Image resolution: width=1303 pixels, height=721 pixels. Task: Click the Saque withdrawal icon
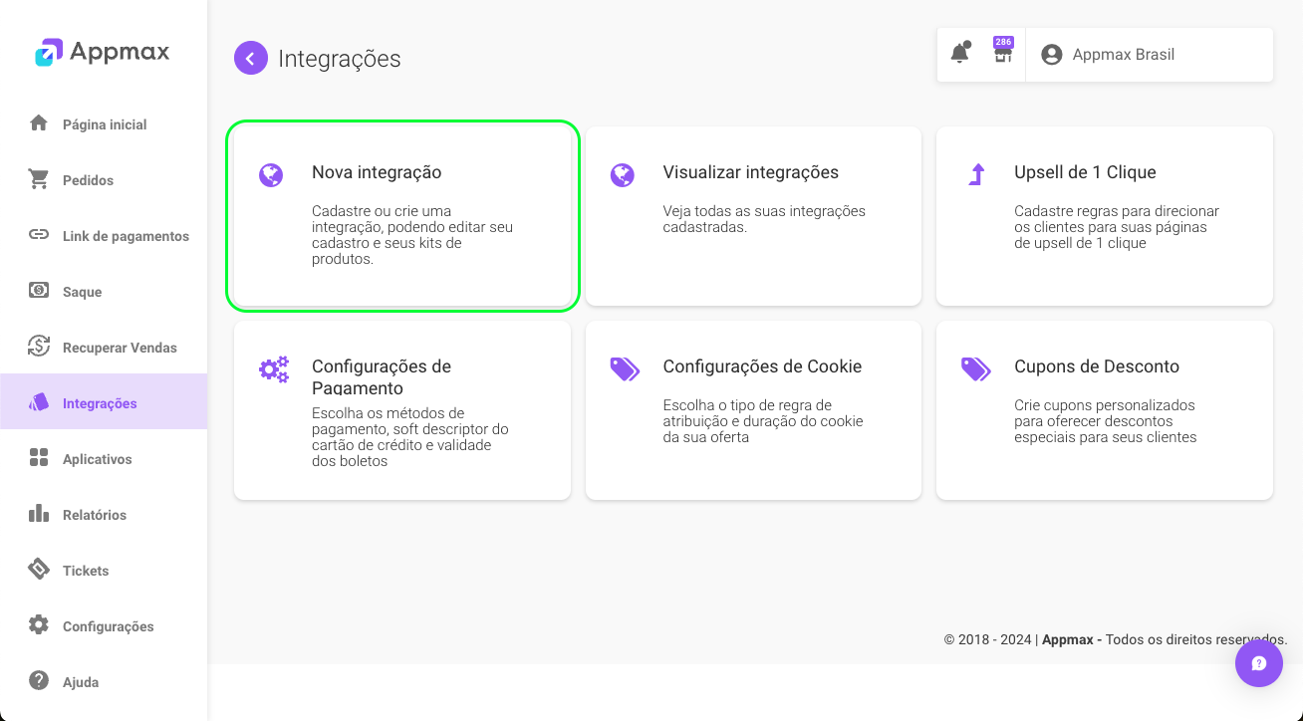[38, 291]
